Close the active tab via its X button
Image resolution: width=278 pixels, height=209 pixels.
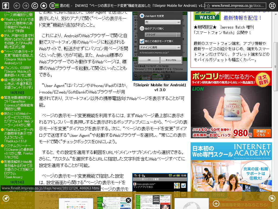pyautogui.click(x=128, y=201)
